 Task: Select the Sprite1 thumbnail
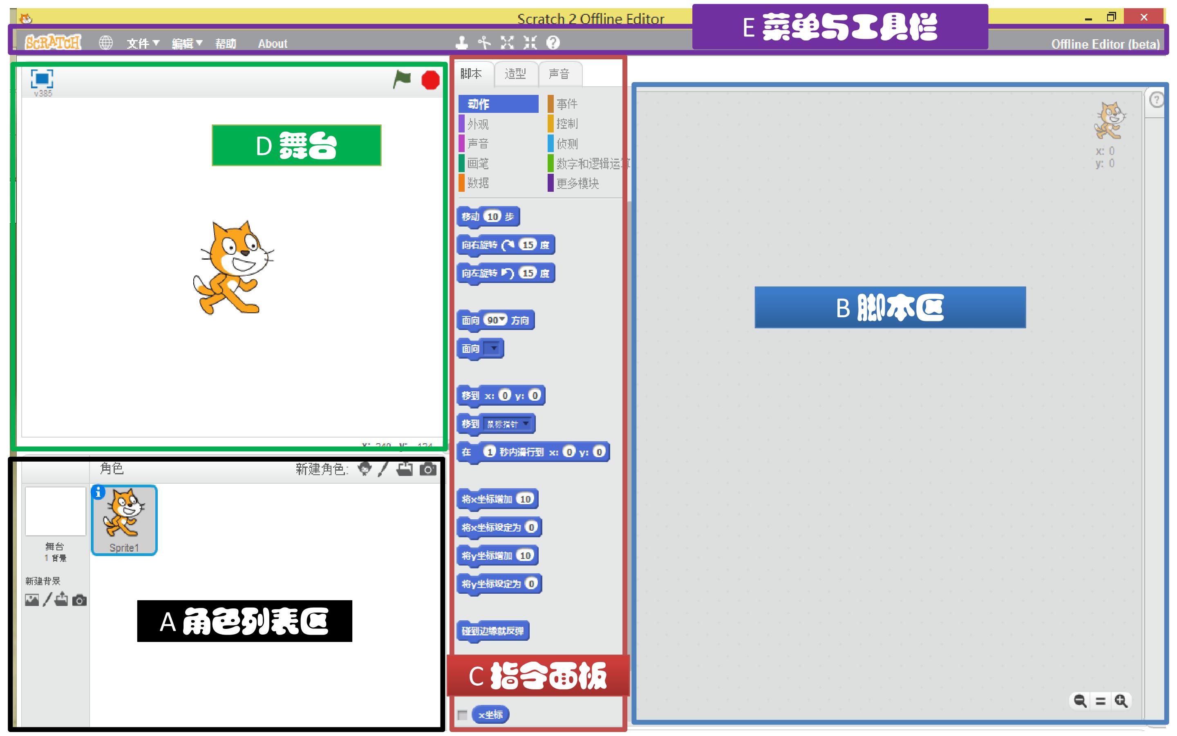(124, 521)
